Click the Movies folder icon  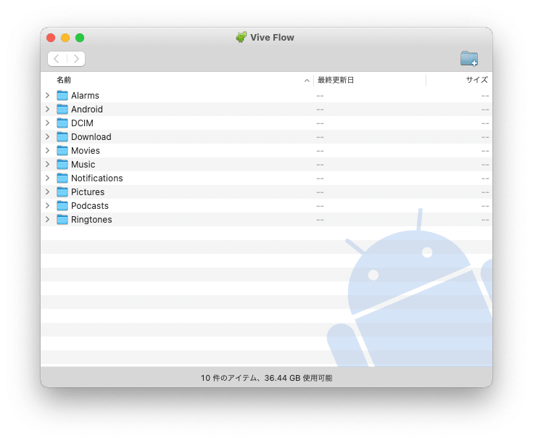tap(62, 151)
